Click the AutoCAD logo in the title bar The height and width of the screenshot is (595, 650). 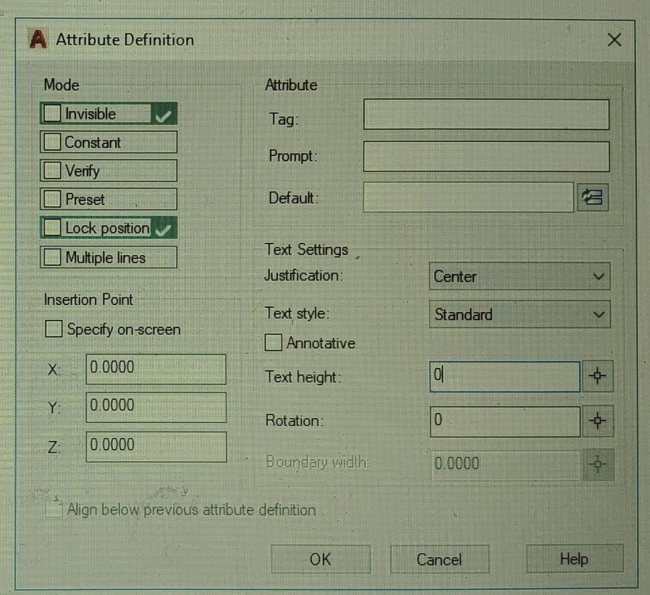click(x=37, y=39)
